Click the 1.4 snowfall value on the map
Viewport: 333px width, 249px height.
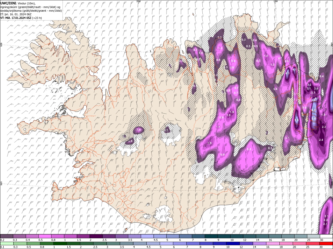[x=266, y=56]
